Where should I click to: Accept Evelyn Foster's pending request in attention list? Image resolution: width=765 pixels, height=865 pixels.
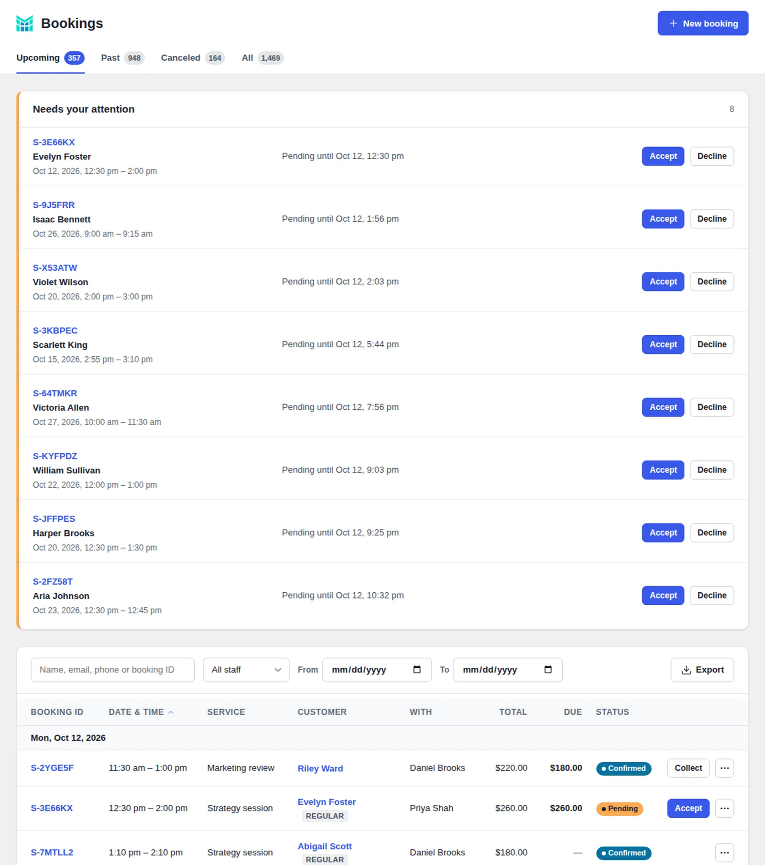pyautogui.click(x=663, y=156)
